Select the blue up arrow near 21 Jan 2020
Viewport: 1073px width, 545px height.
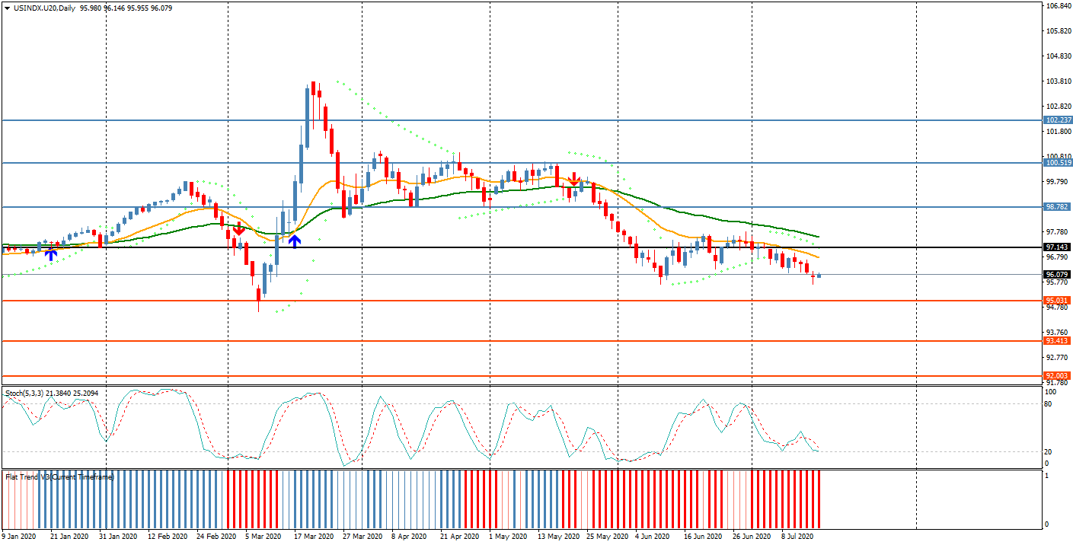click(x=50, y=254)
